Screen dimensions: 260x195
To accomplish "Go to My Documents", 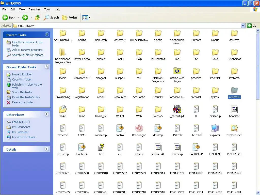I will pos(21,127).
